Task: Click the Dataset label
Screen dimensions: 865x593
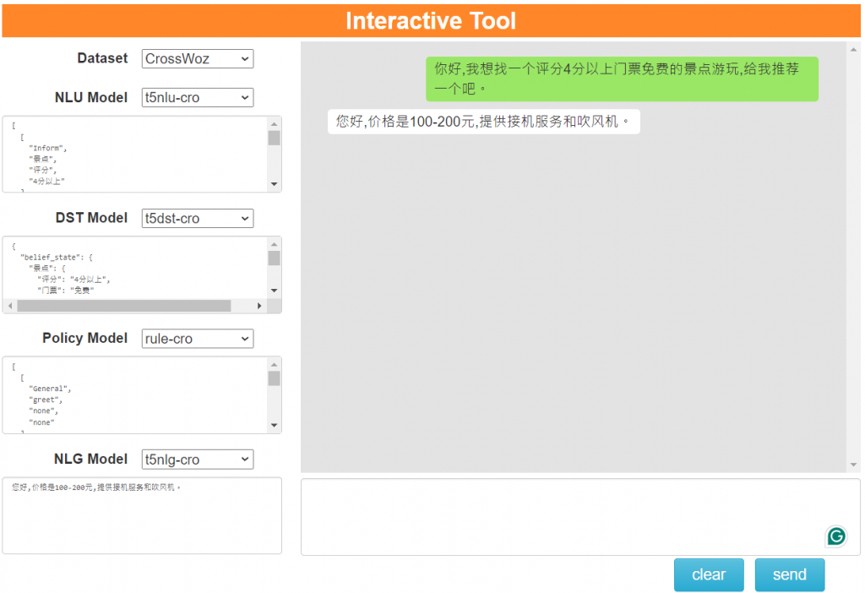Action: tap(102, 58)
